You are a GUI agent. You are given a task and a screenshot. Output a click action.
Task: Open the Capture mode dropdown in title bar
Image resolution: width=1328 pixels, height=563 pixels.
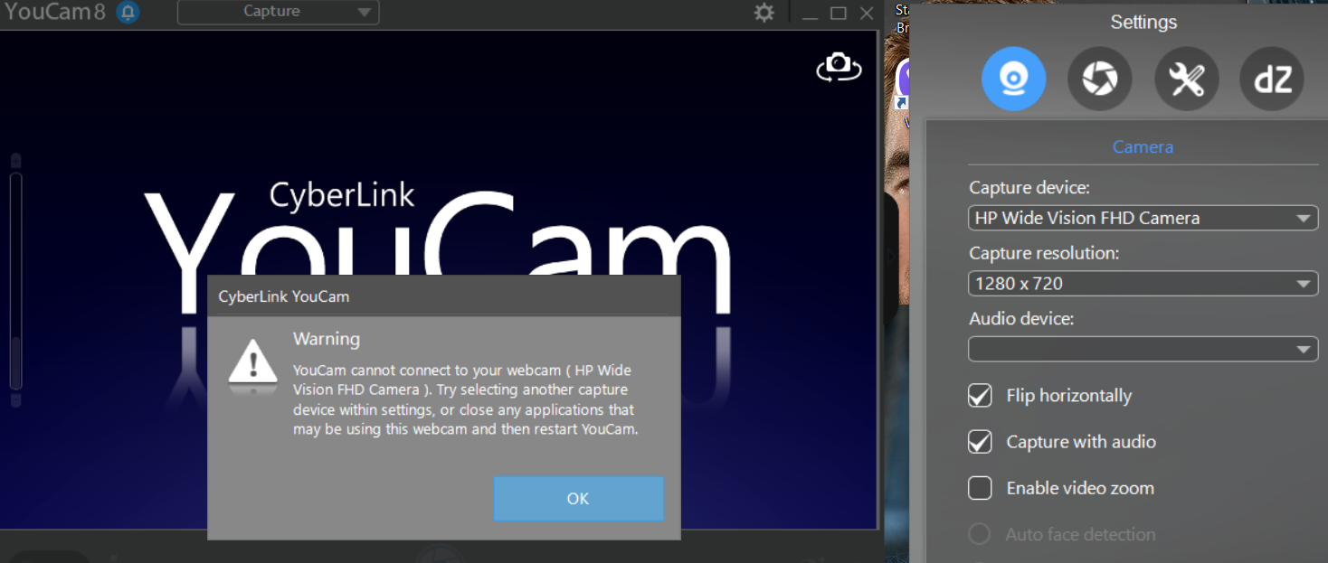click(x=279, y=12)
